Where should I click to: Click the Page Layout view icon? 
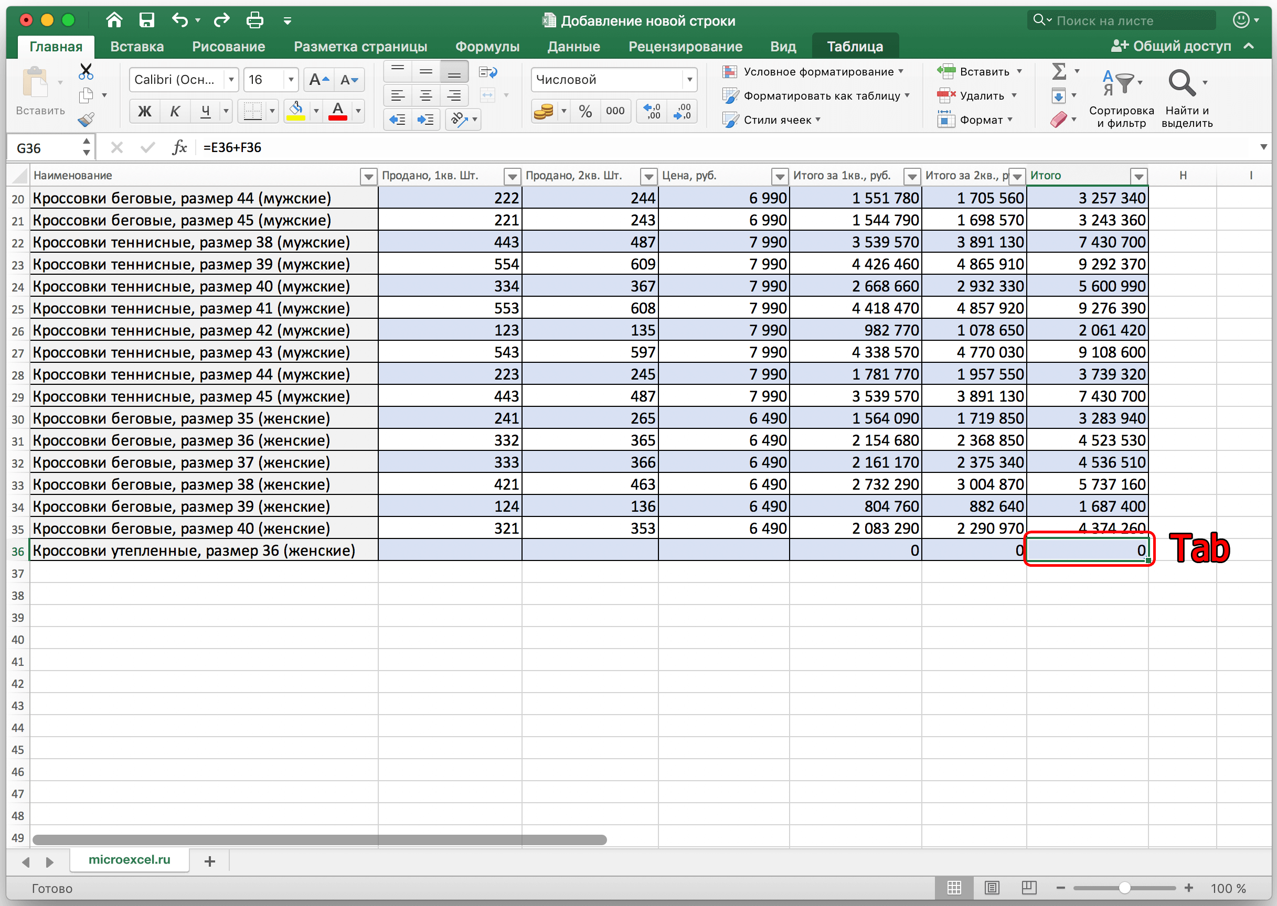tap(992, 888)
